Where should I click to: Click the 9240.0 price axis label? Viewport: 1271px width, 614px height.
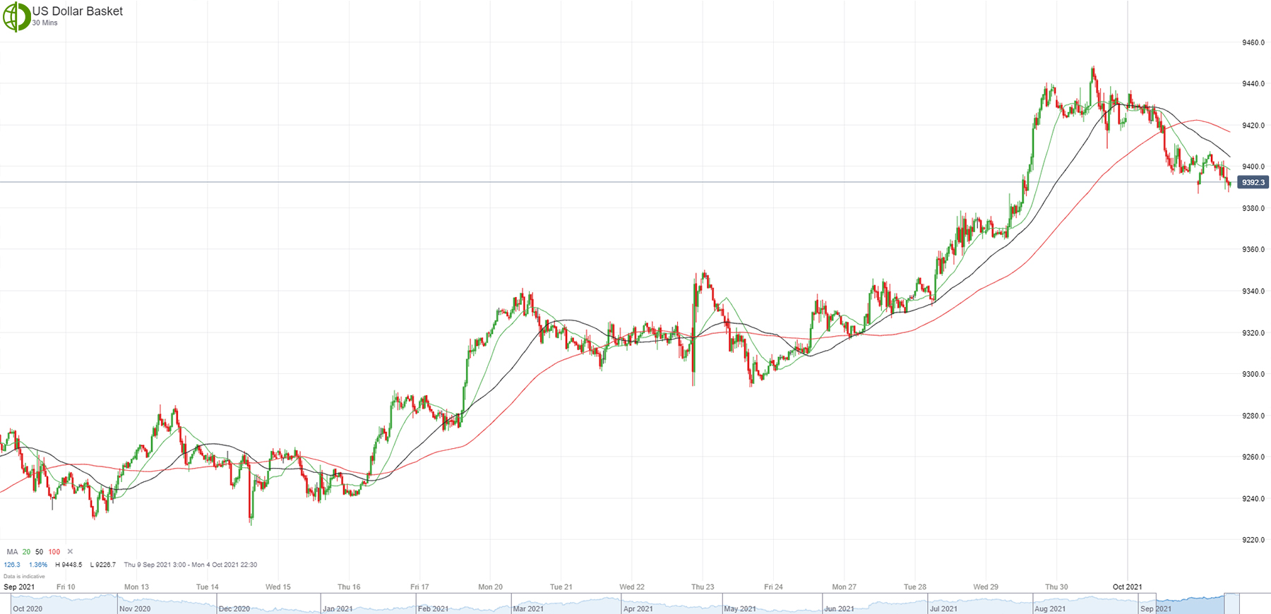point(1253,499)
